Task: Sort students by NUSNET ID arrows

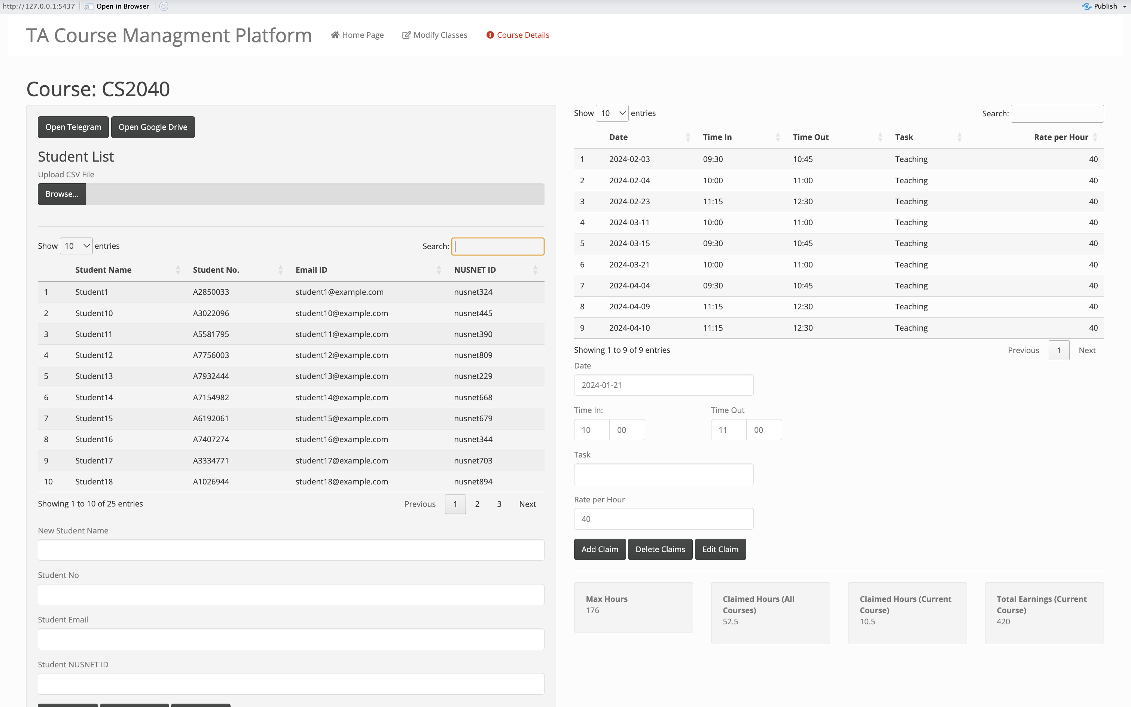Action: click(535, 270)
